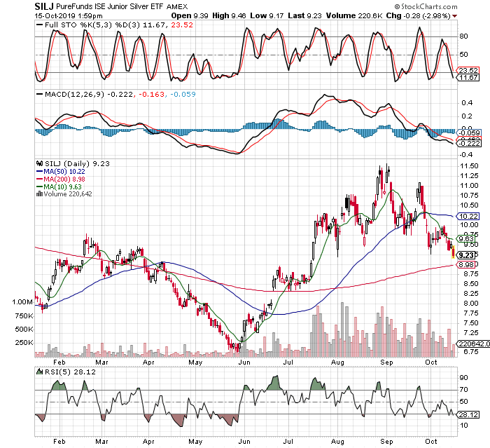
Task: Click the red down-arrow next to Chg
Action: (454, 16)
